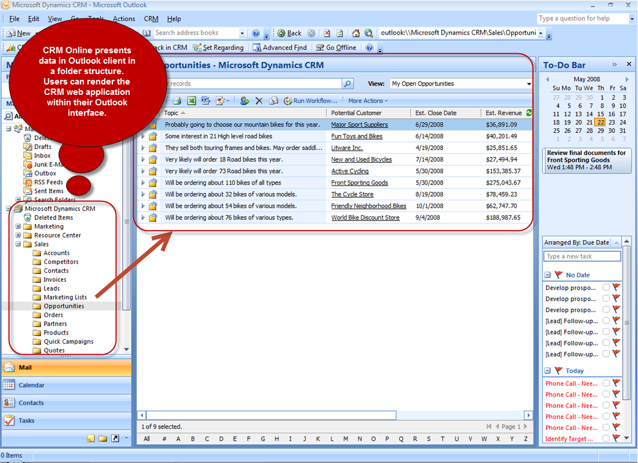Click the To-Do Bar task list scrollbar
The image size is (638, 463).
pyautogui.click(x=626, y=321)
